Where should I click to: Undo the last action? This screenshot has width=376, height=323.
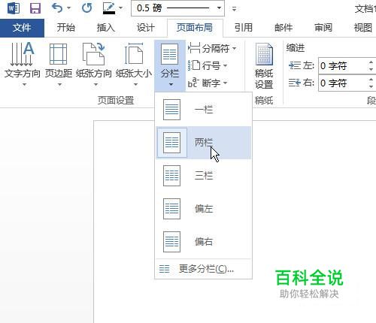click(x=57, y=8)
